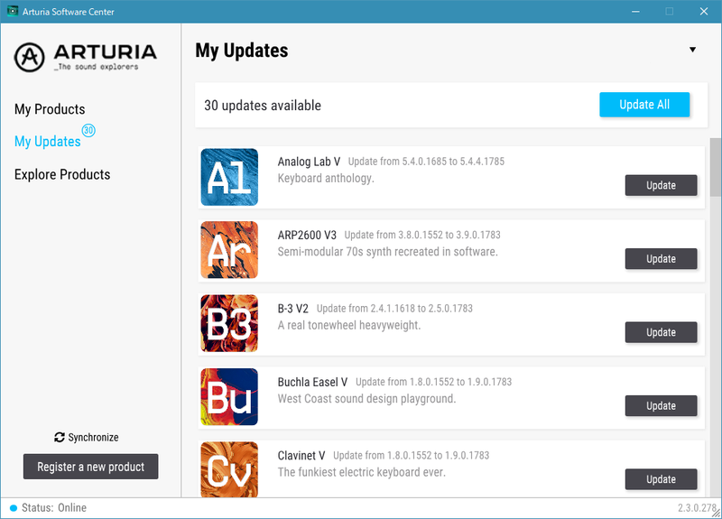Select the My Updates section
This screenshot has width=722, height=519.
48,142
